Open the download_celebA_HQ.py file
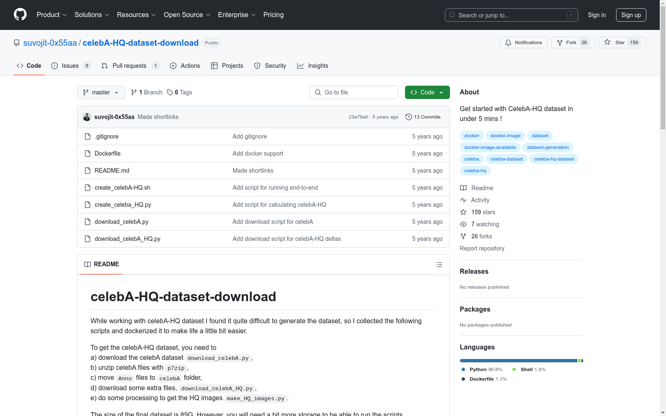The image size is (666, 416). click(x=127, y=239)
